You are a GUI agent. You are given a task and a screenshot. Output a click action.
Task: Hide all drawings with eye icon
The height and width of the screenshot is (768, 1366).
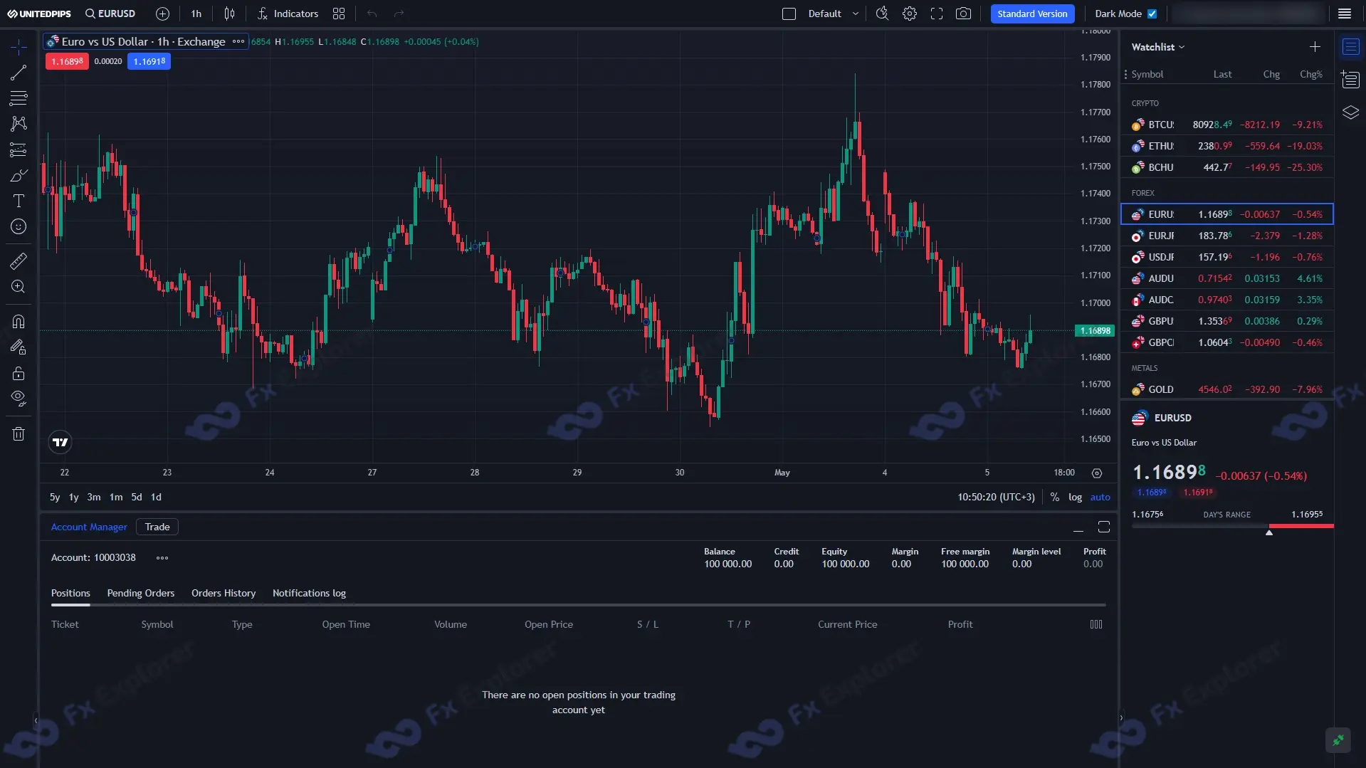pos(19,399)
